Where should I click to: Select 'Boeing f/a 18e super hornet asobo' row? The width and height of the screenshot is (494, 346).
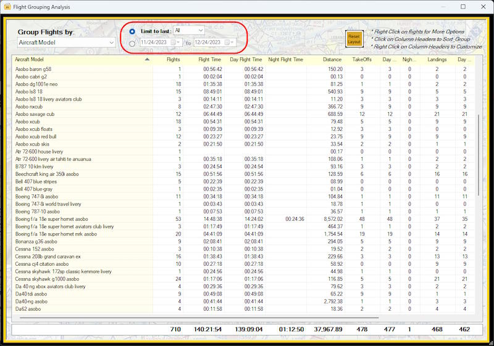(243, 219)
